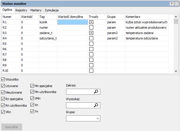This screenshot has width=180, height=131.
Task: Click the table scrollbar up arrow
Action: 176,17
